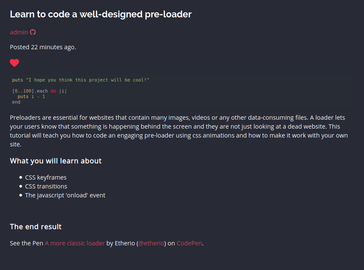Click the post title 'Learn to code a well-designed pre-loader'
364x270 pixels.
[x=101, y=14]
